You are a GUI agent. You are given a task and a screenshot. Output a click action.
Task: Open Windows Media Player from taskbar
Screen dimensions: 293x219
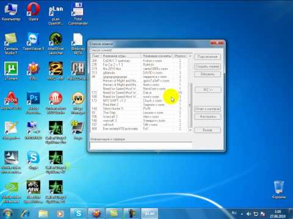coord(60,214)
